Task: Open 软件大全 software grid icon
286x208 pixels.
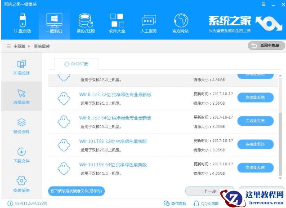Action: 117,23
